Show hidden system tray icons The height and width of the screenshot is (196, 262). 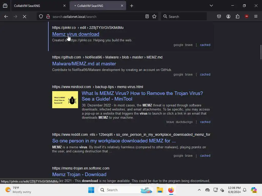pos(199,190)
